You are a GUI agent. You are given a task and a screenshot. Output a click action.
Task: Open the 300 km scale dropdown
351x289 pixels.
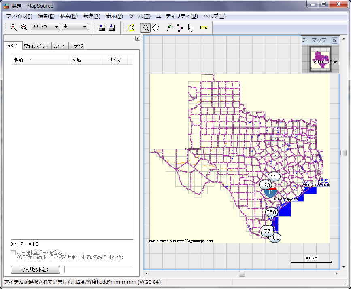point(46,26)
